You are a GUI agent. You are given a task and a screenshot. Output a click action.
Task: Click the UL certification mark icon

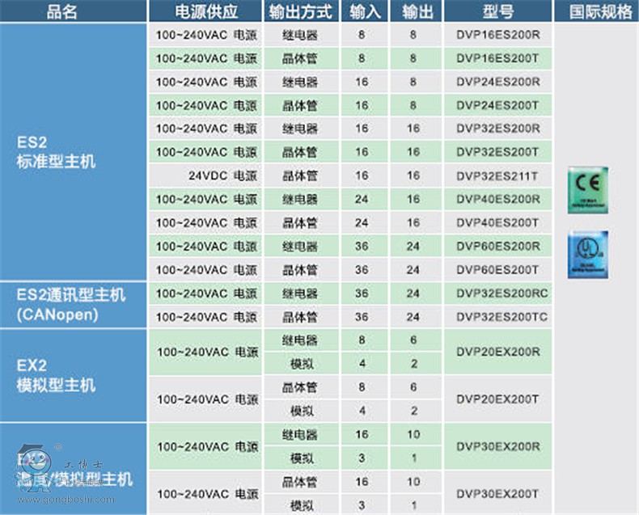[588, 254]
